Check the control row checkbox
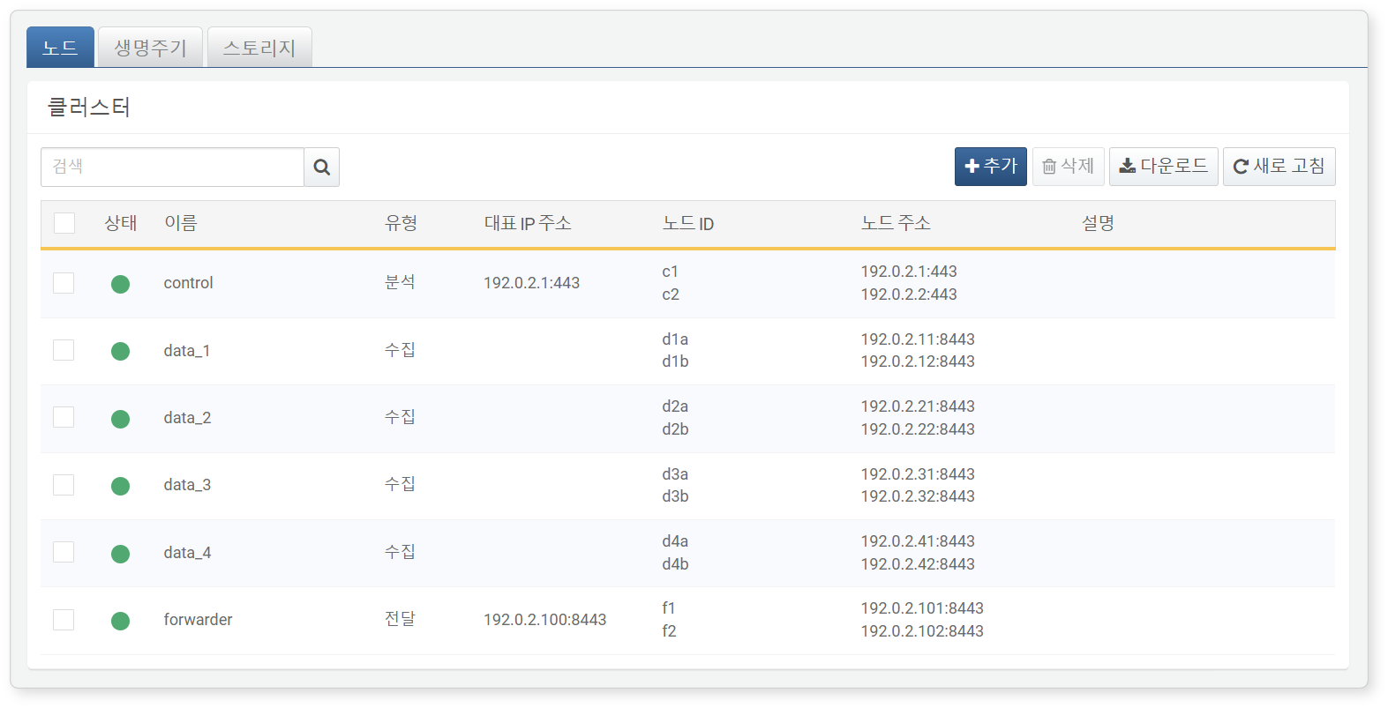The width and height of the screenshot is (1388, 708). click(x=64, y=283)
